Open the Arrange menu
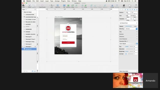 tap(57, 1)
